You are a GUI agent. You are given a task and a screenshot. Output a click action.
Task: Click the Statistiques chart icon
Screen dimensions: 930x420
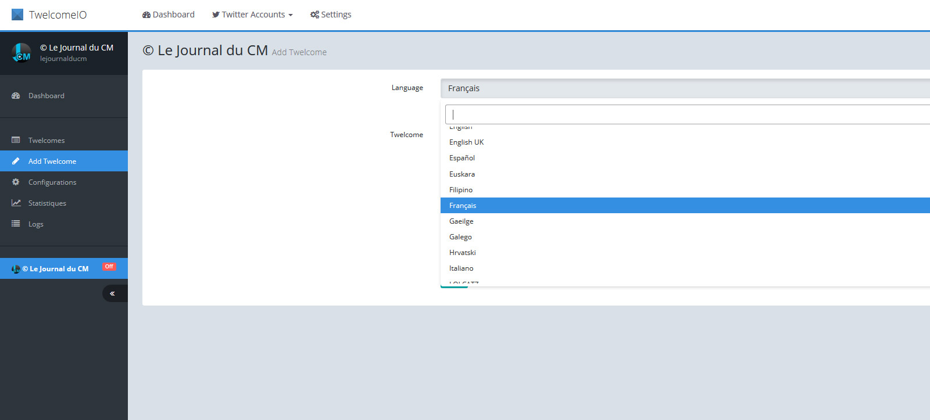pyautogui.click(x=16, y=203)
